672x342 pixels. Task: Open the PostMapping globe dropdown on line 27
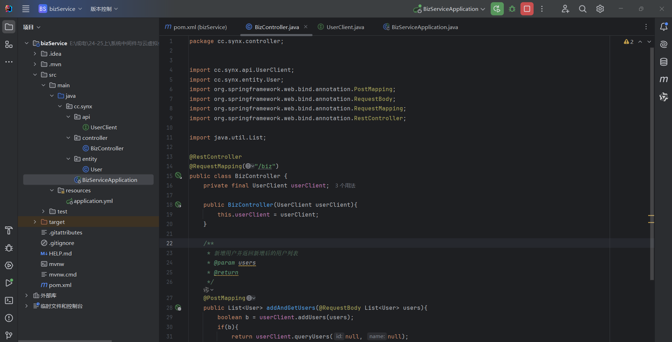pos(251,298)
